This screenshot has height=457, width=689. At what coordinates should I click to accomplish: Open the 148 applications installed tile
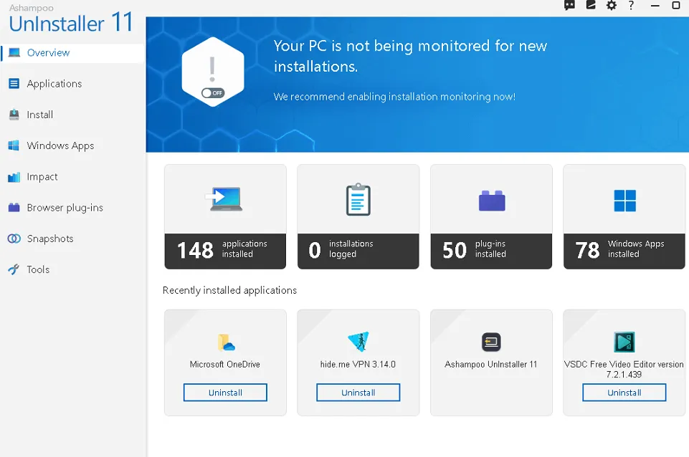225,216
